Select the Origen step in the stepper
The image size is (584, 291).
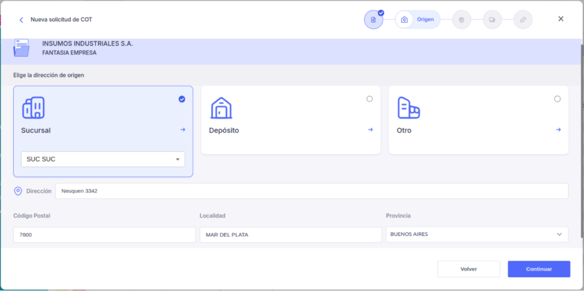pyautogui.click(x=417, y=20)
